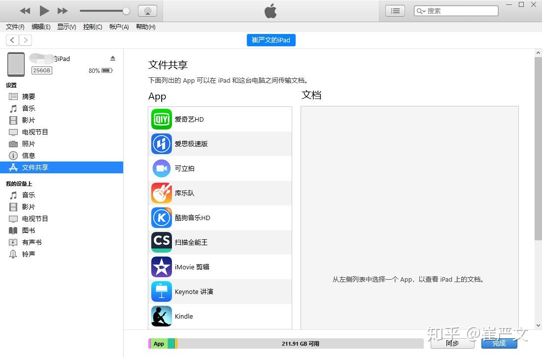Screen dimensions: 542x357
Task: Click the 可立拍 app icon
Action: point(162,168)
